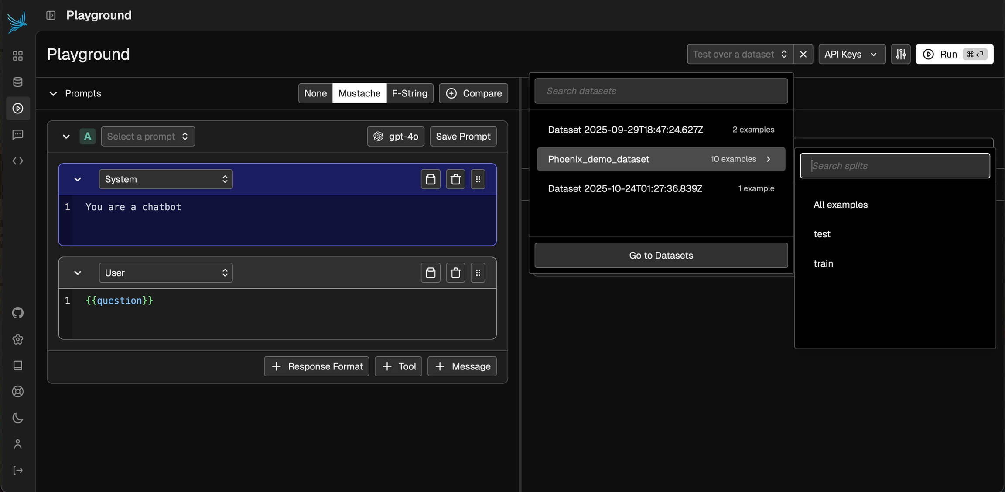The image size is (1005, 492).
Task: Collapse the Prompts section chevron
Action: point(53,93)
